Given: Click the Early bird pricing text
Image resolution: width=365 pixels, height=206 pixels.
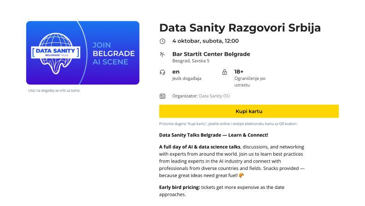Looking at the screenshot, I should click(x=180, y=186).
